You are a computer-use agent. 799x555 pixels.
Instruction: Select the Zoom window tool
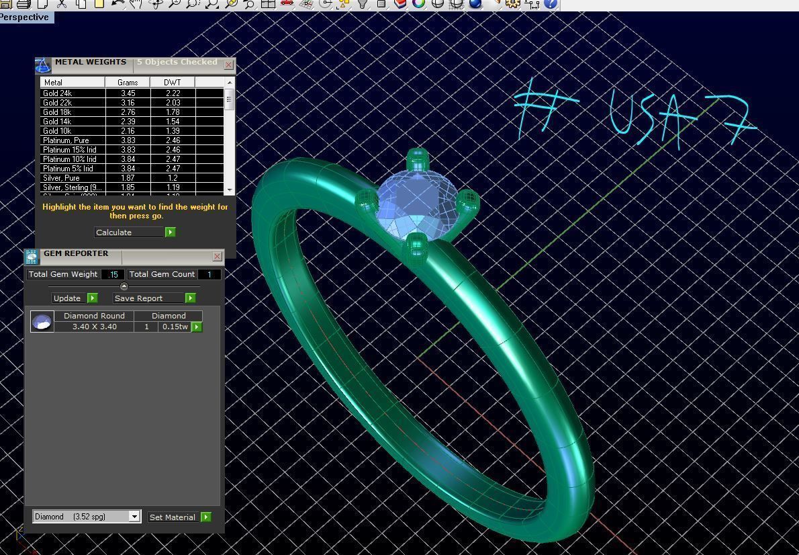point(193,3)
